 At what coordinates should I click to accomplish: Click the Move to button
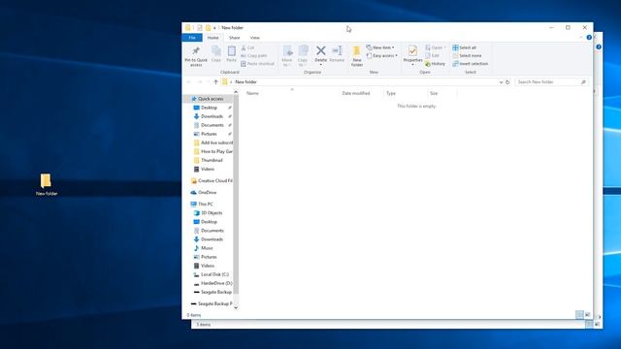click(x=287, y=56)
